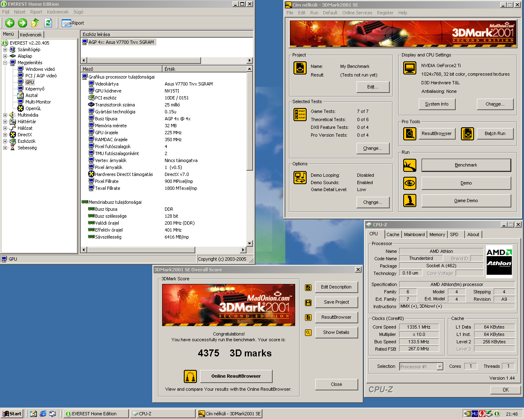Select OpenGL item in the tree

click(33, 108)
